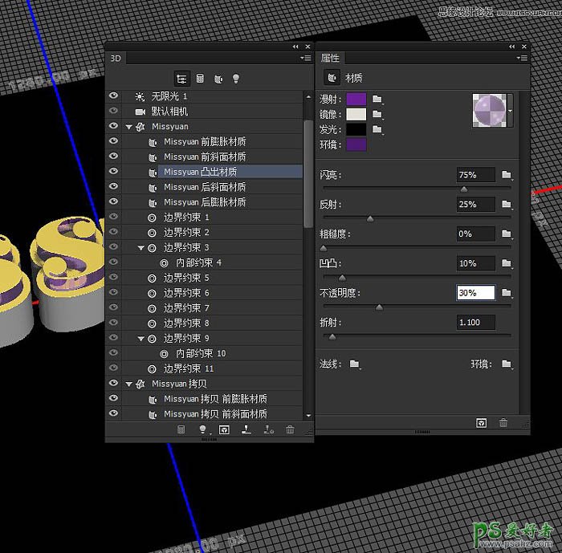Collapse 边界约束 3 tree item
This screenshot has height=553, width=562.
(x=140, y=248)
